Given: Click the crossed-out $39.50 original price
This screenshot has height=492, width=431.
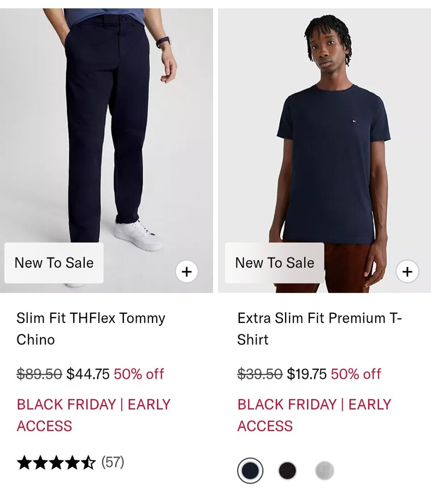Looking at the screenshot, I should pos(259,374).
